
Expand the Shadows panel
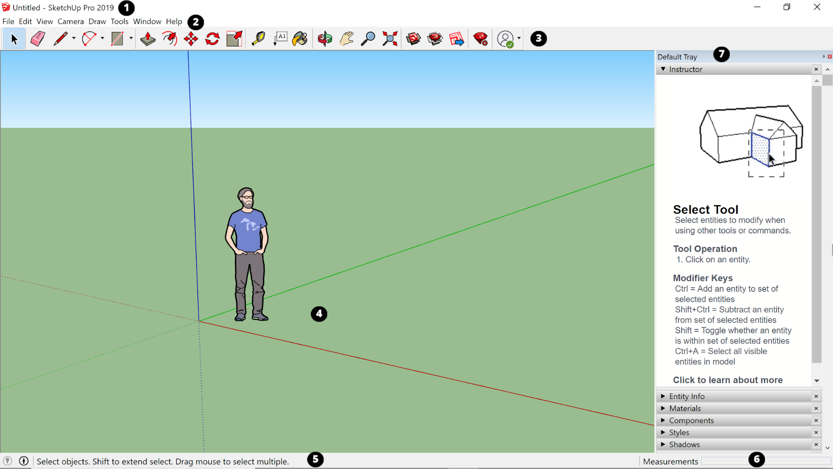pyautogui.click(x=663, y=444)
